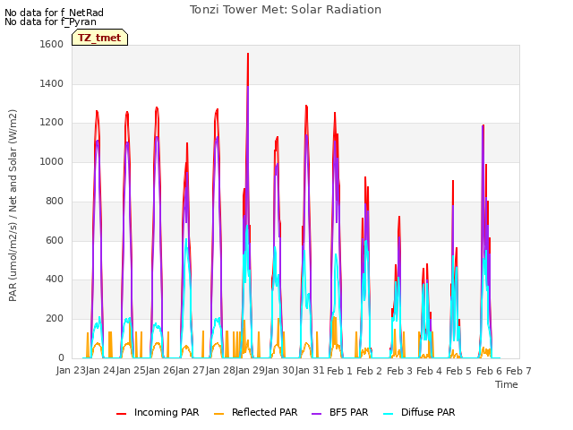Click the Feb 1 x-axis date label
This screenshot has width=573, height=430.
pos(339,371)
